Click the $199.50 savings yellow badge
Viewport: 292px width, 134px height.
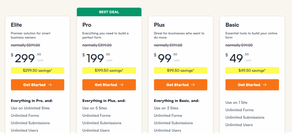pyautogui.click(x=109, y=70)
